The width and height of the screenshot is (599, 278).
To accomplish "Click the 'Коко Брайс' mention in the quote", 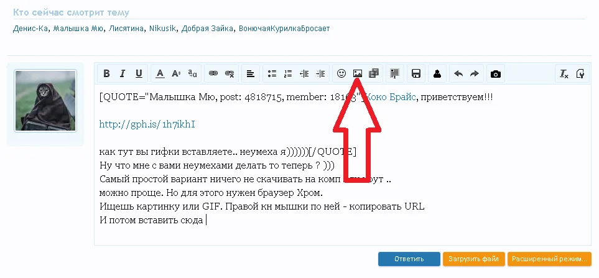I will tap(390, 97).
